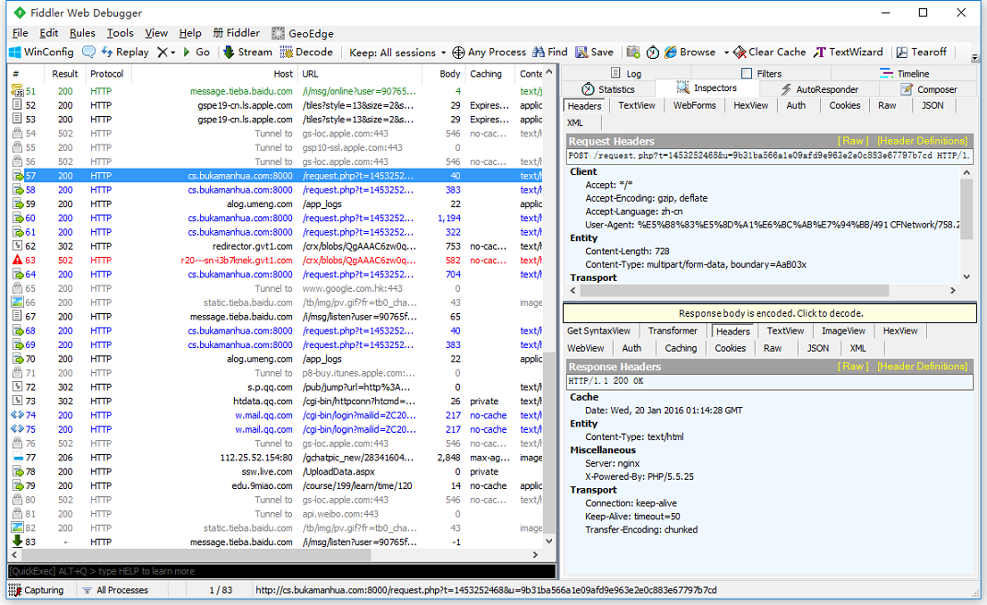
Task: Open the Statistics tab
Action: point(608,89)
